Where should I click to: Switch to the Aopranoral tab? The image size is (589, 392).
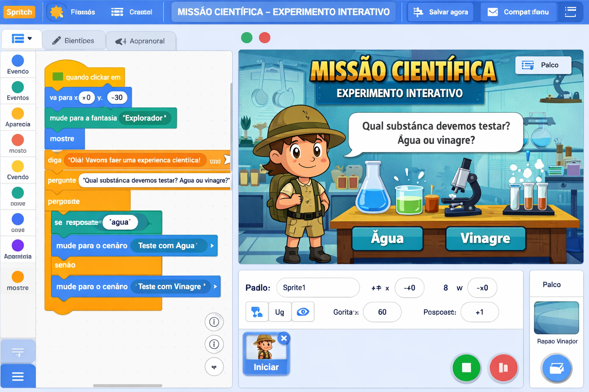pyautogui.click(x=141, y=41)
